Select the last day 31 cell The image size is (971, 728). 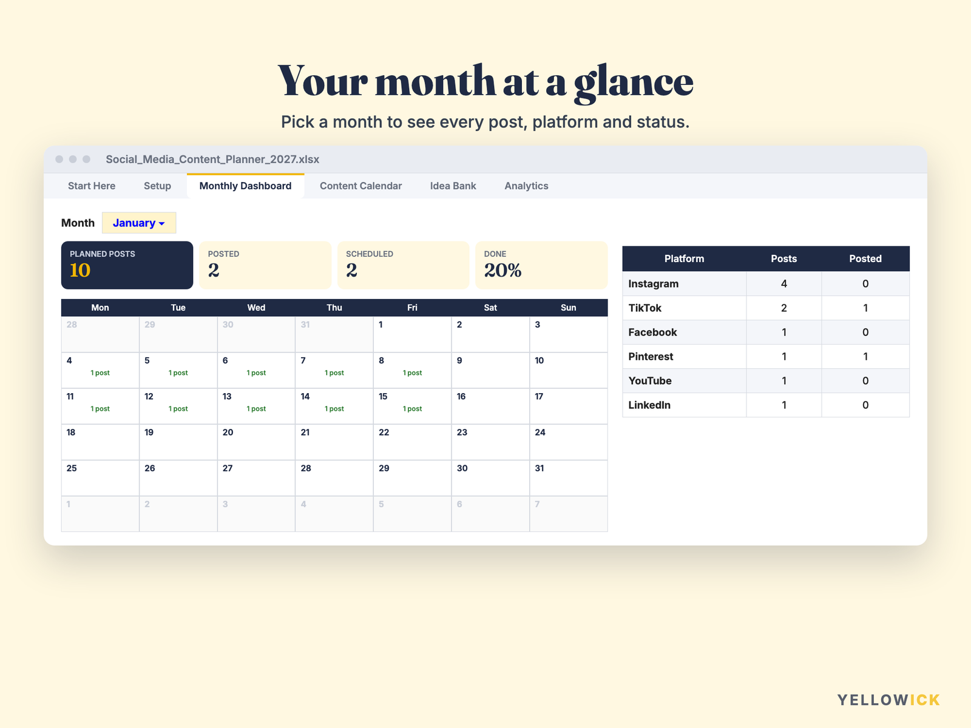(x=569, y=477)
